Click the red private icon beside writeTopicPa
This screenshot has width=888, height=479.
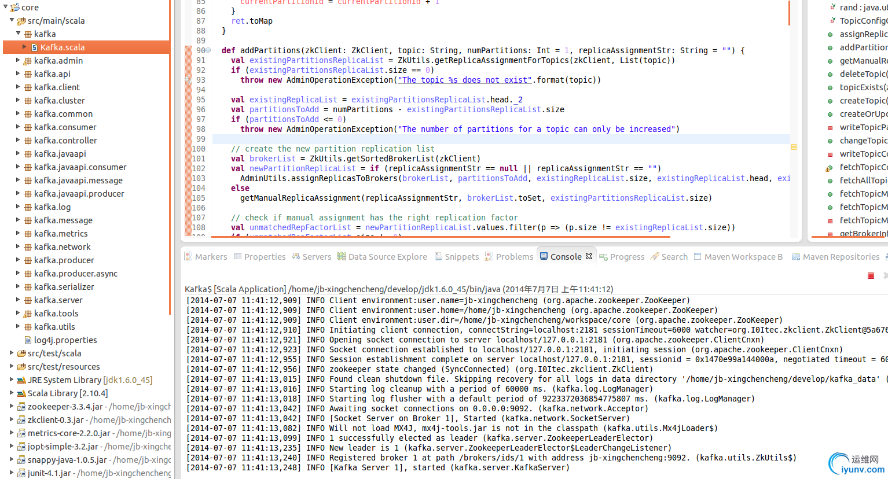[x=831, y=128]
